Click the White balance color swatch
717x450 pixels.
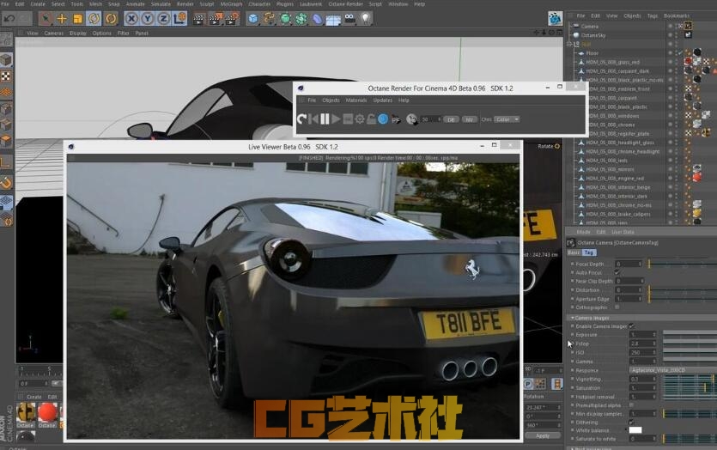coord(635,430)
